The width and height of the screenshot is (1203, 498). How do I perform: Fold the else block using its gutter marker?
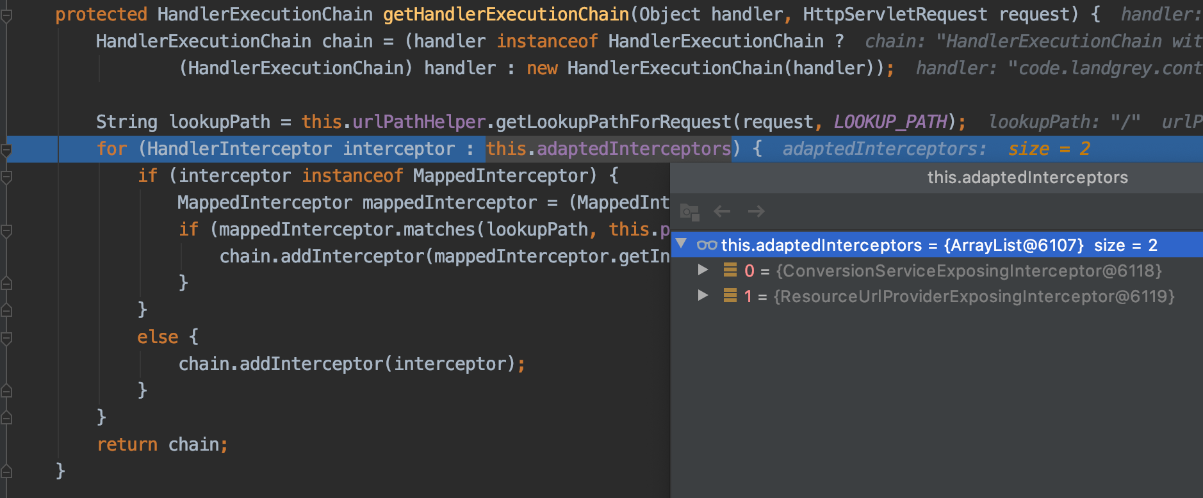pos(6,339)
